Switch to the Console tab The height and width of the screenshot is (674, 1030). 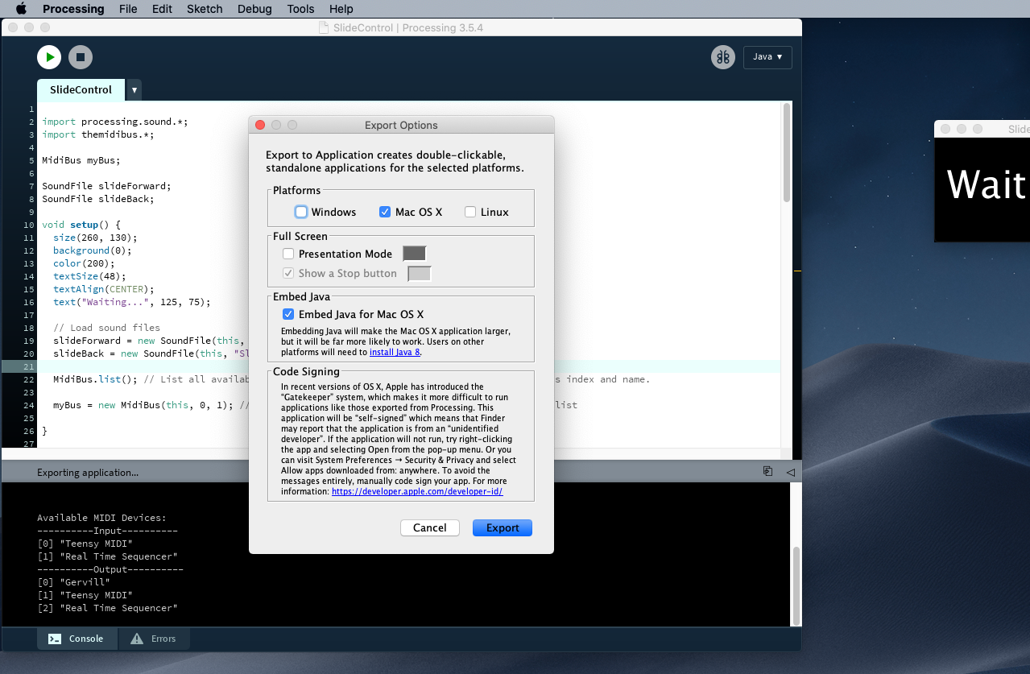coord(77,639)
